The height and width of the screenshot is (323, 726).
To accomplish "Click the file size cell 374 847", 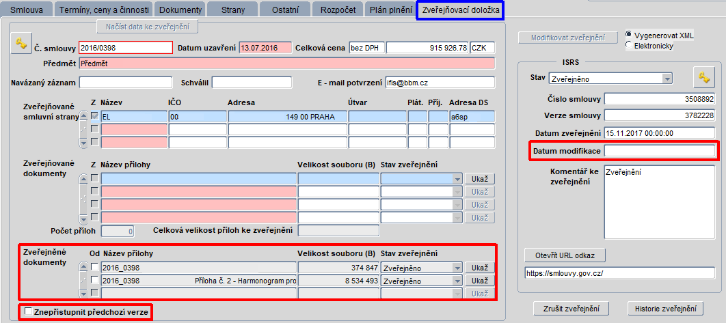I will tap(338, 268).
